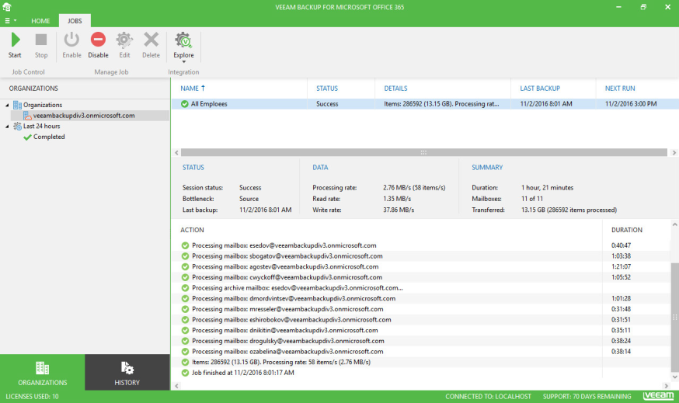Click the Enable job power icon

[71, 40]
